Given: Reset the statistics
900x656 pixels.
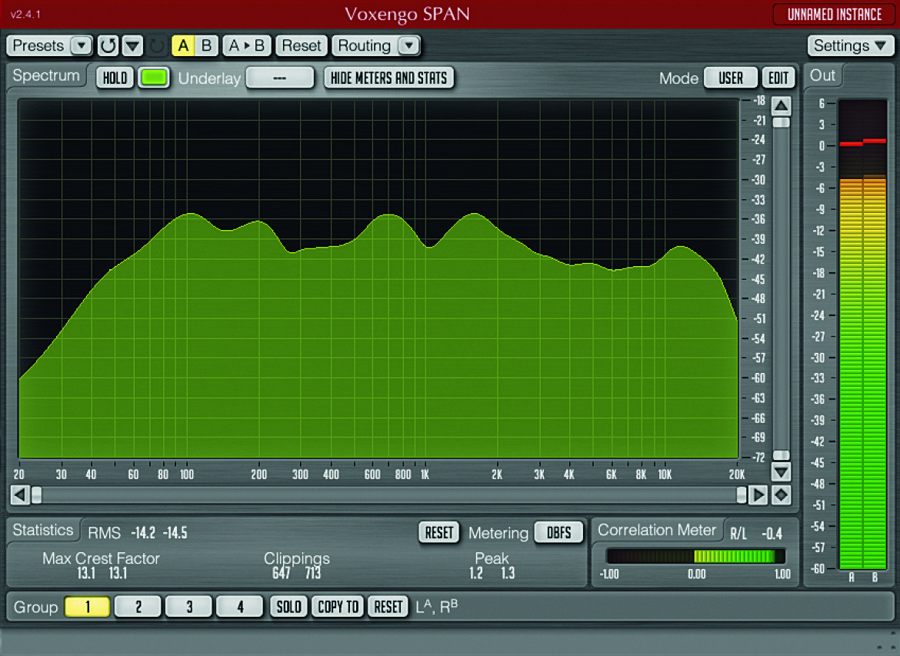Looking at the screenshot, I should tap(439, 533).
